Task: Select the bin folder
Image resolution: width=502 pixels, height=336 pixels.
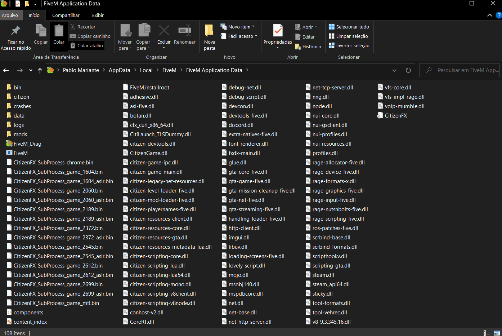Action: [x=14, y=87]
